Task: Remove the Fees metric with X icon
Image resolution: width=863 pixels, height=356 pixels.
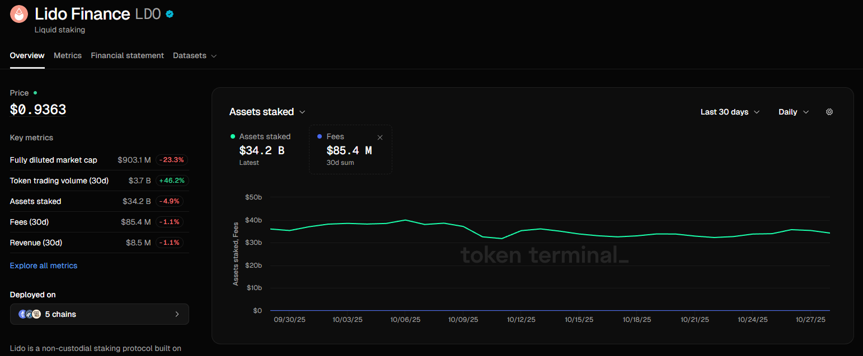Action: [380, 137]
